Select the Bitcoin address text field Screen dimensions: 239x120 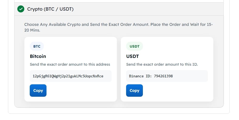71,76
